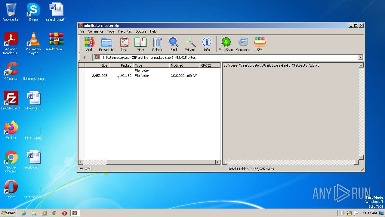Open Acrobat Reader DC shortcut
The width and height of the screenshot is (385, 217).
[11, 43]
